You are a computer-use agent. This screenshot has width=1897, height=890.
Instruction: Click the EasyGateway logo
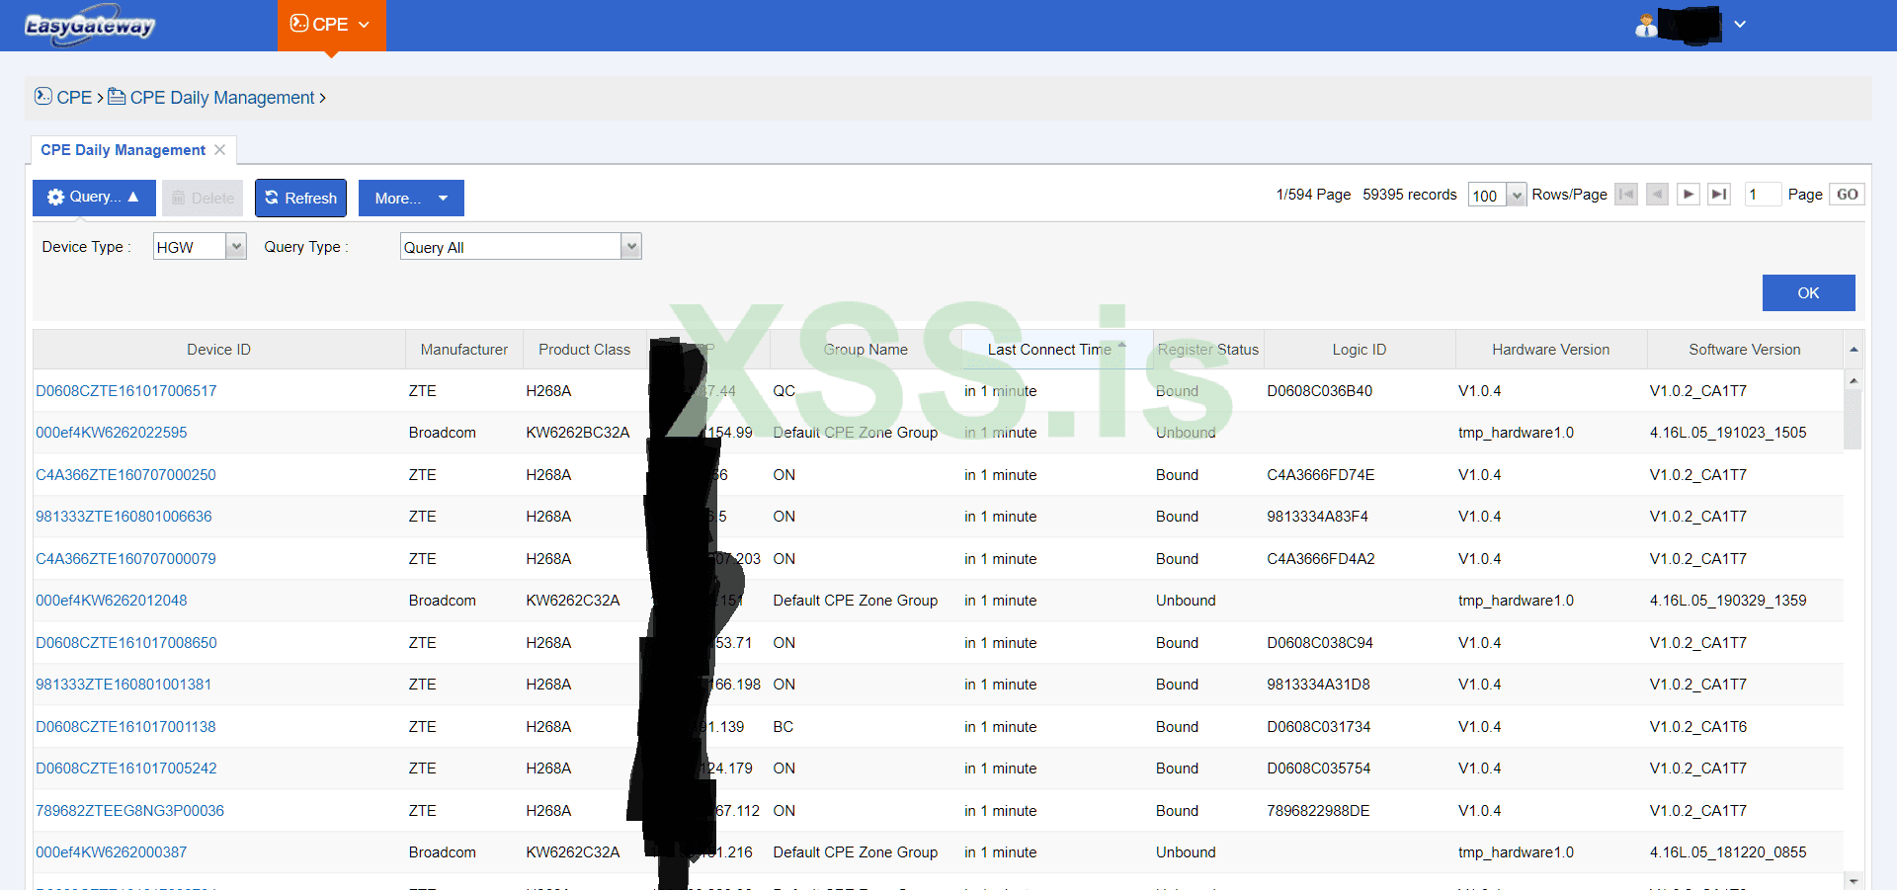pyautogui.click(x=90, y=26)
